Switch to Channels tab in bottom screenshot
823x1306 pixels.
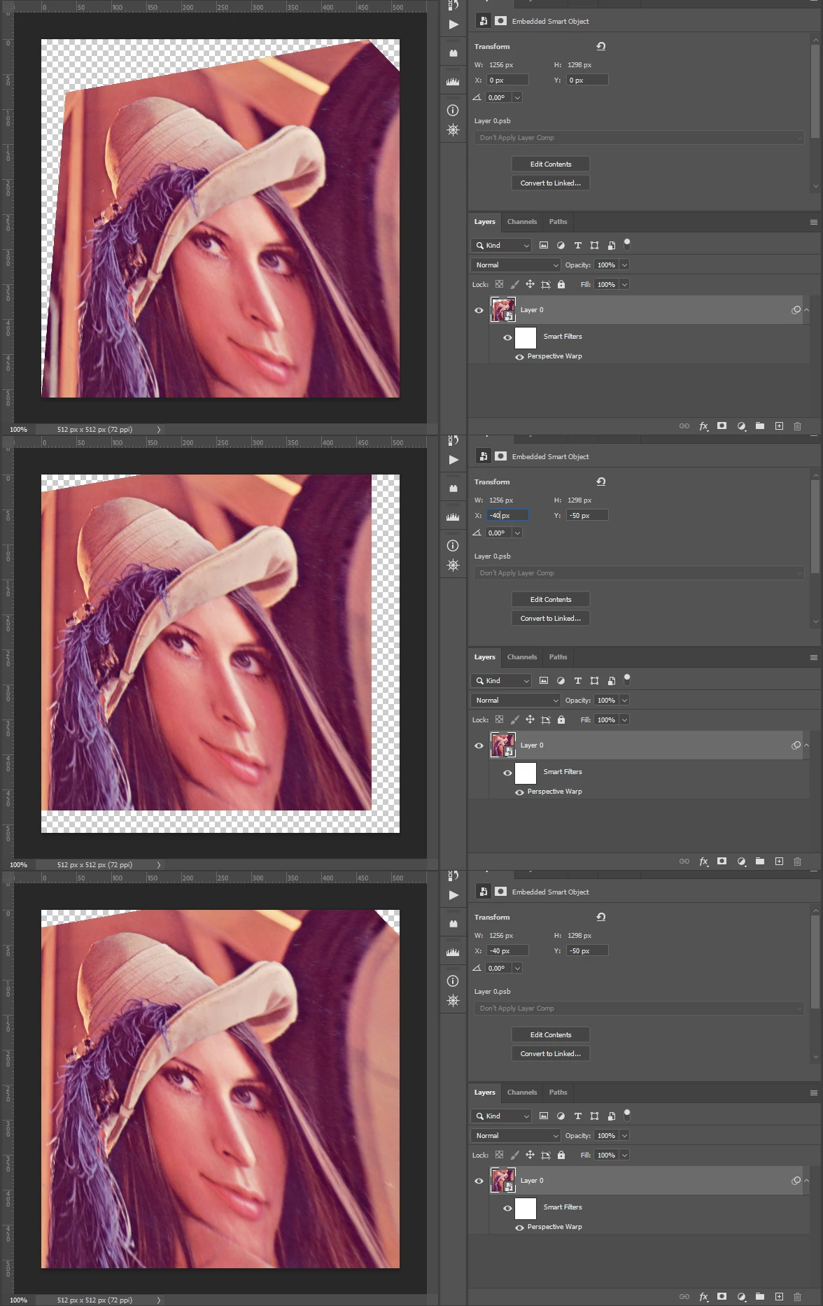(x=522, y=1093)
